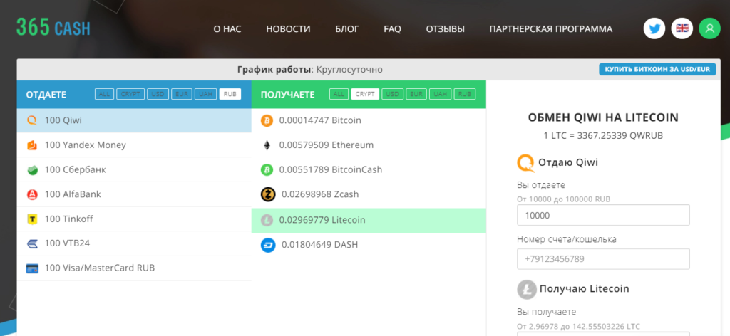730x336 pixels.
Task: View the ОТЗЫВЫ page
Action: pos(445,28)
